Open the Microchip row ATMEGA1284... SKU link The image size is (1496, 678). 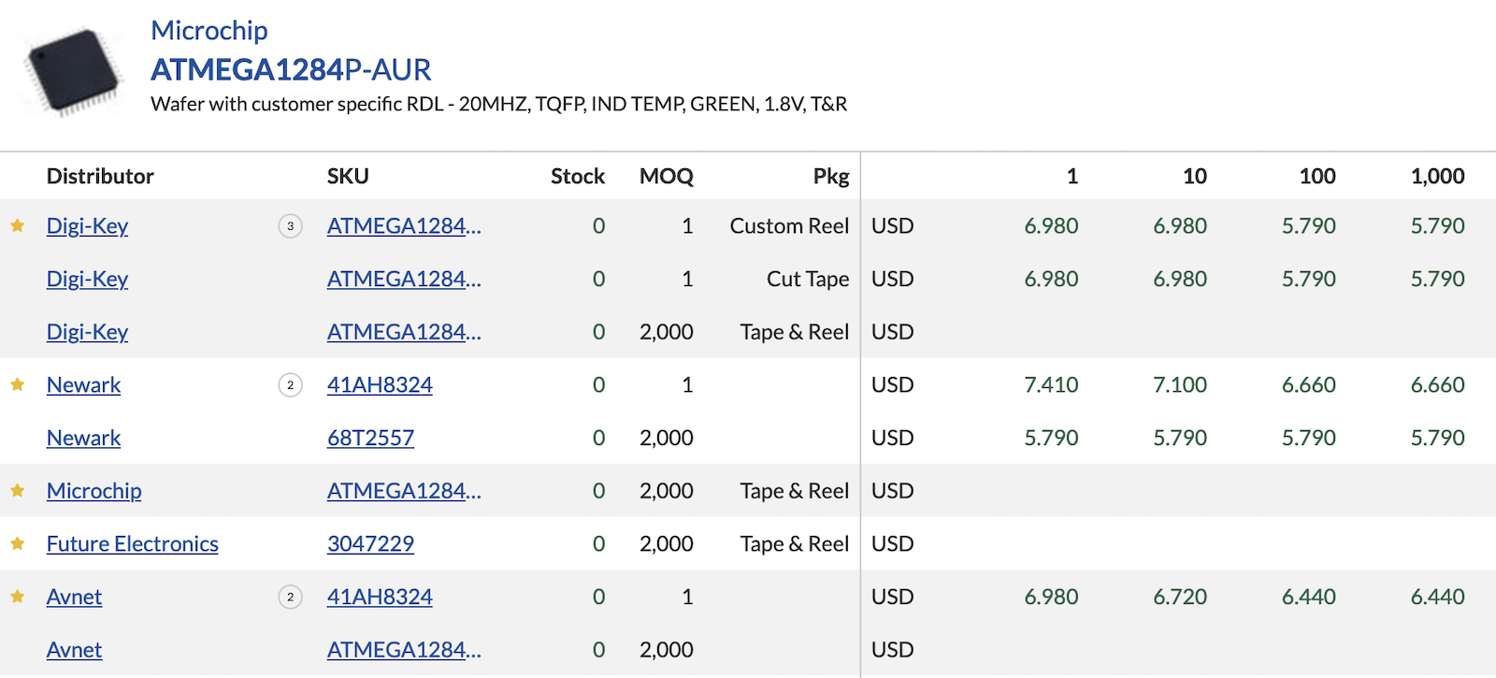tap(404, 491)
